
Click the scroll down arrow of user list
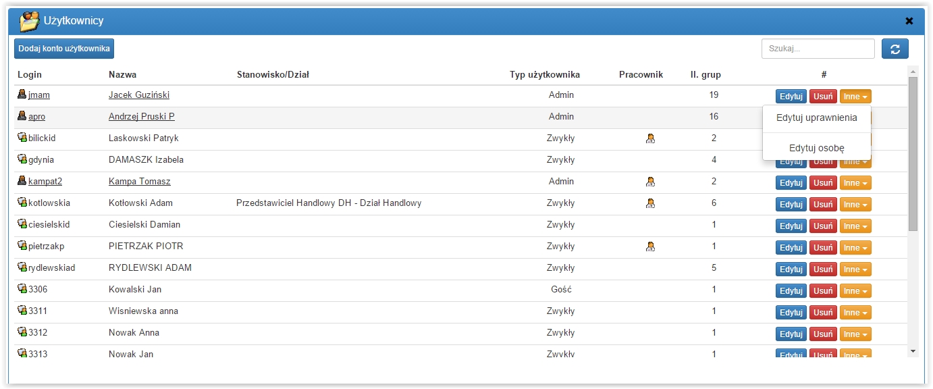(913, 351)
